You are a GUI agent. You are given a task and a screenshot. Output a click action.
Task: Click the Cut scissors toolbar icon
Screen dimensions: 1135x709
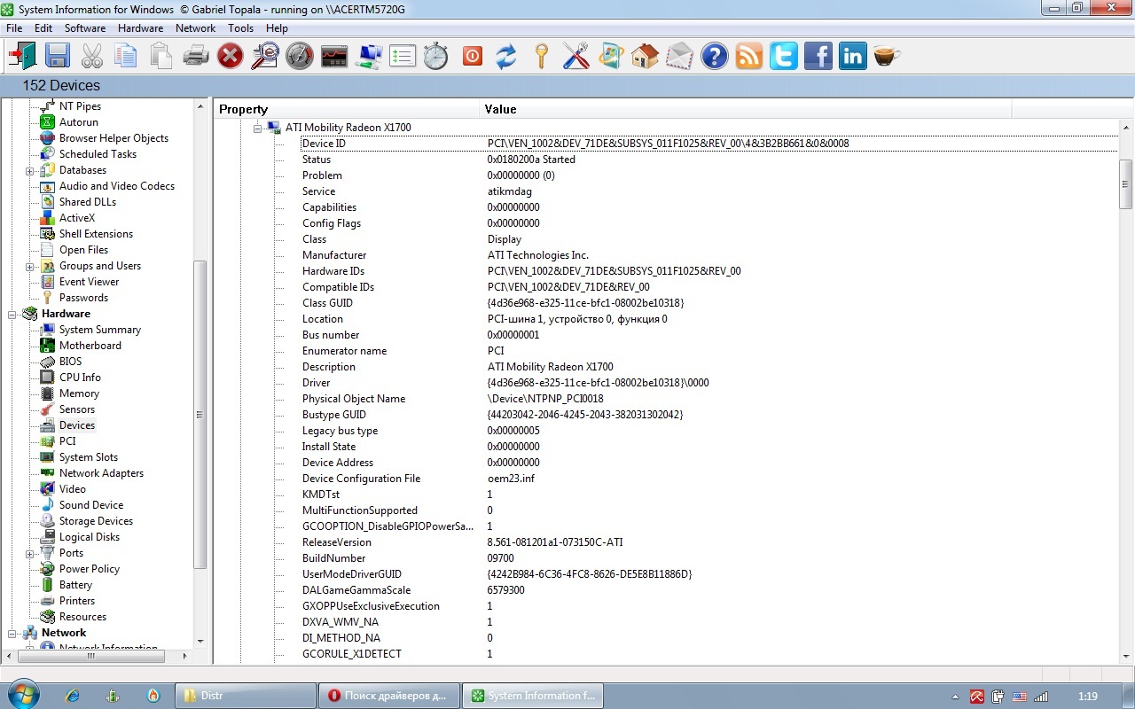[x=92, y=57]
